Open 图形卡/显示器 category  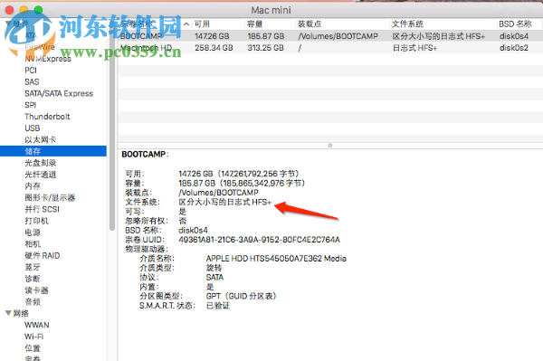(x=50, y=197)
